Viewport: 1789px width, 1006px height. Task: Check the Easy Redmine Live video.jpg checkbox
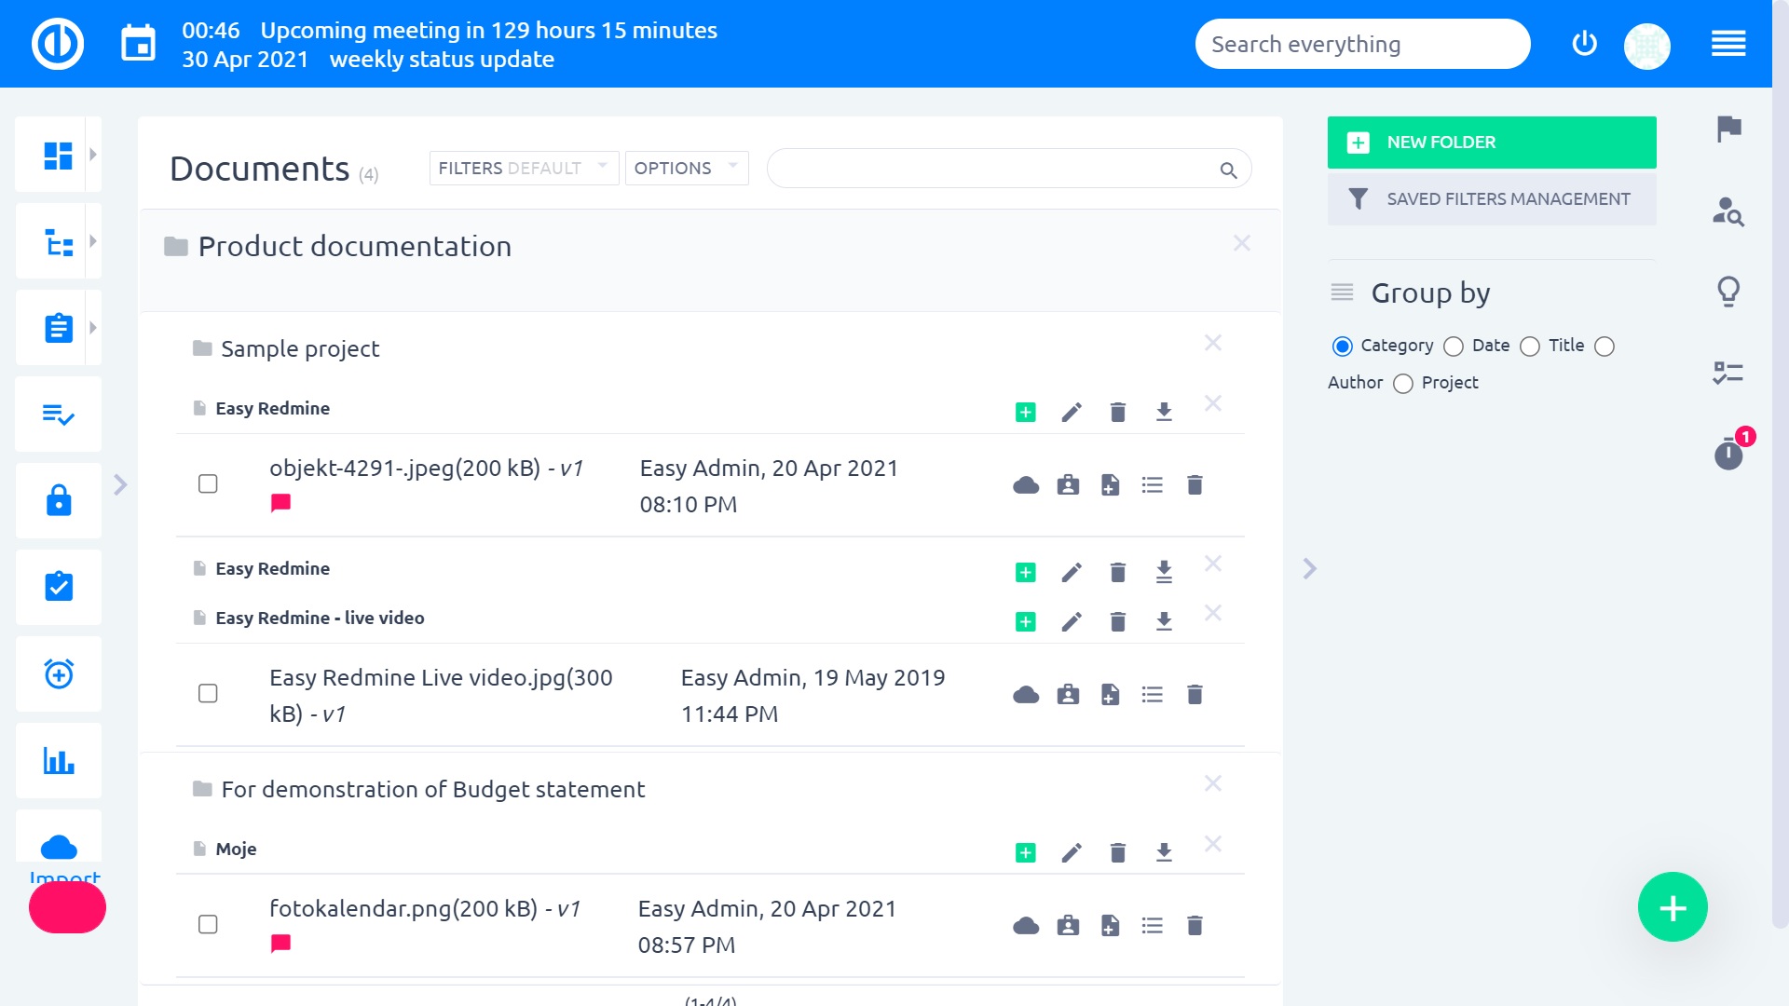pos(208,693)
